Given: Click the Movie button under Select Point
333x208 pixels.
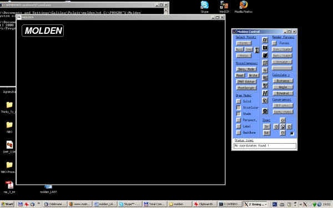Looking at the screenshot, I should click(x=244, y=55).
